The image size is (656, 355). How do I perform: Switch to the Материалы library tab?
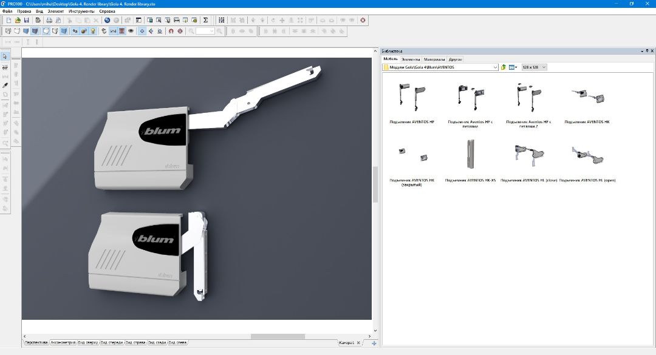[x=434, y=59]
